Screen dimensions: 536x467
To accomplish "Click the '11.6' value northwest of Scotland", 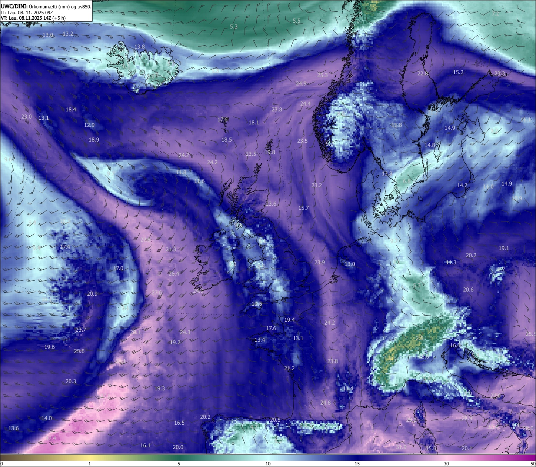I will tap(199, 181).
